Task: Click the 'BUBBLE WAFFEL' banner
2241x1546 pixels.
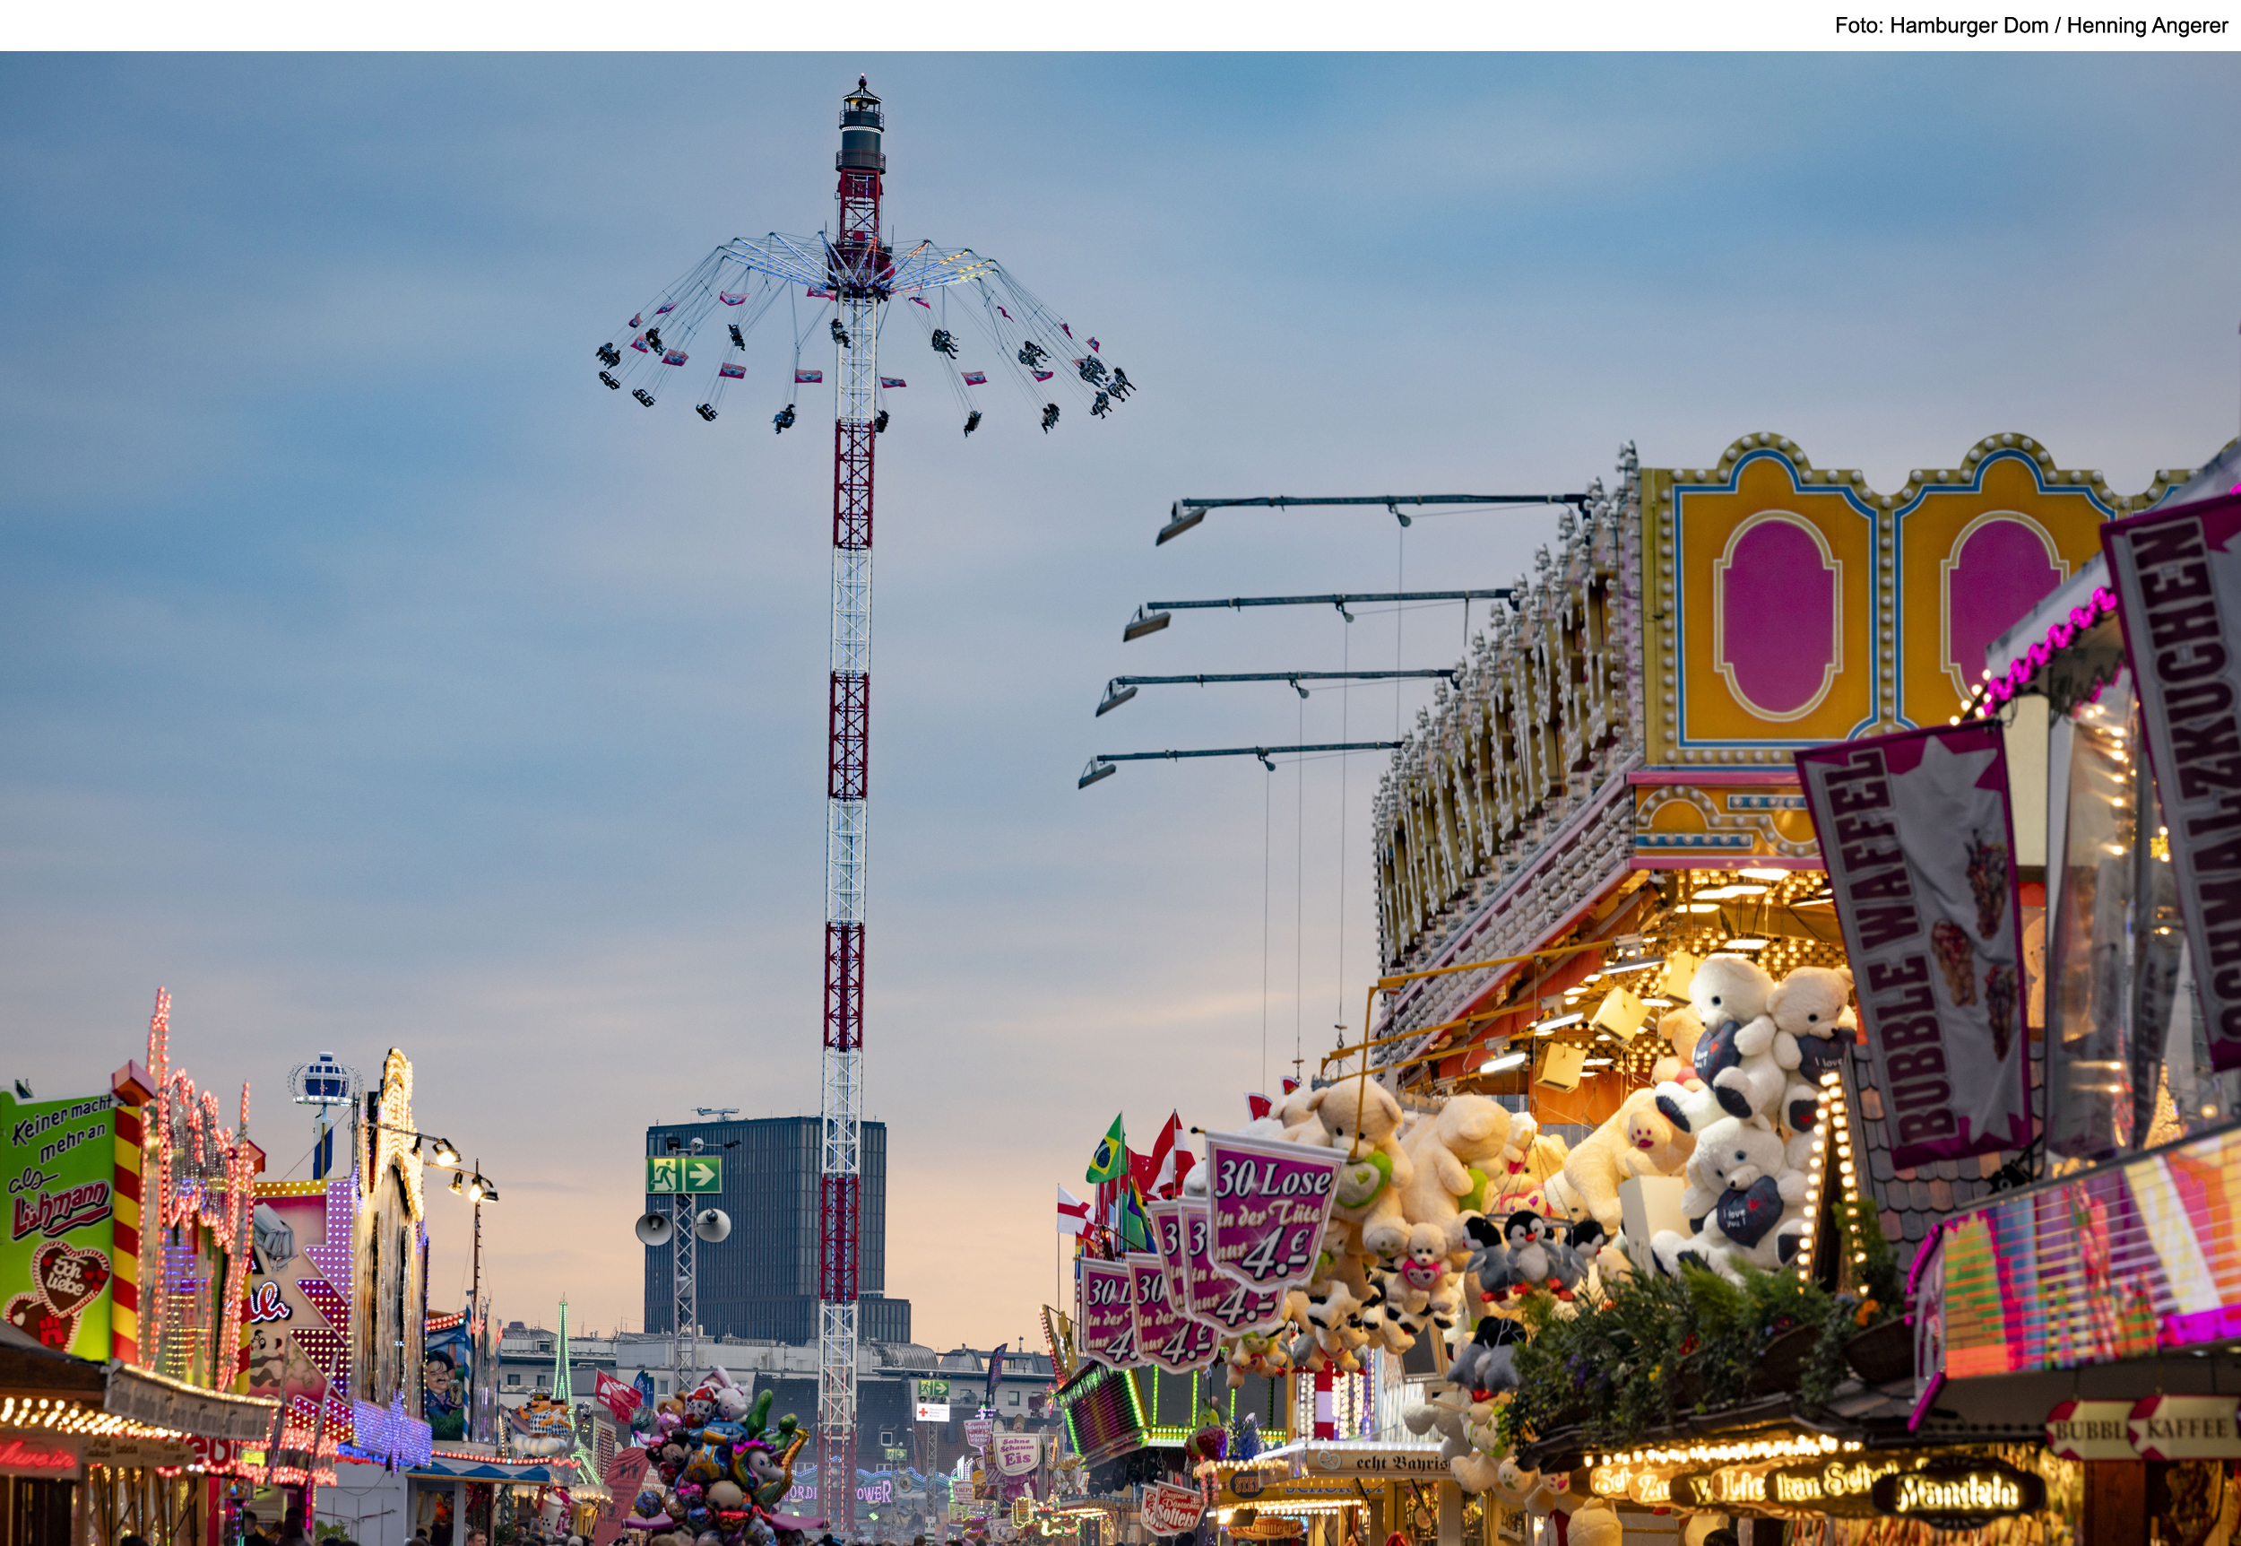Action: coord(1922,950)
